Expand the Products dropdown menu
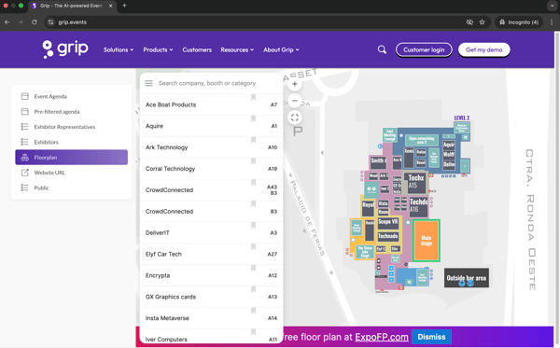This screenshot has width=560, height=348. tap(158, 49)
